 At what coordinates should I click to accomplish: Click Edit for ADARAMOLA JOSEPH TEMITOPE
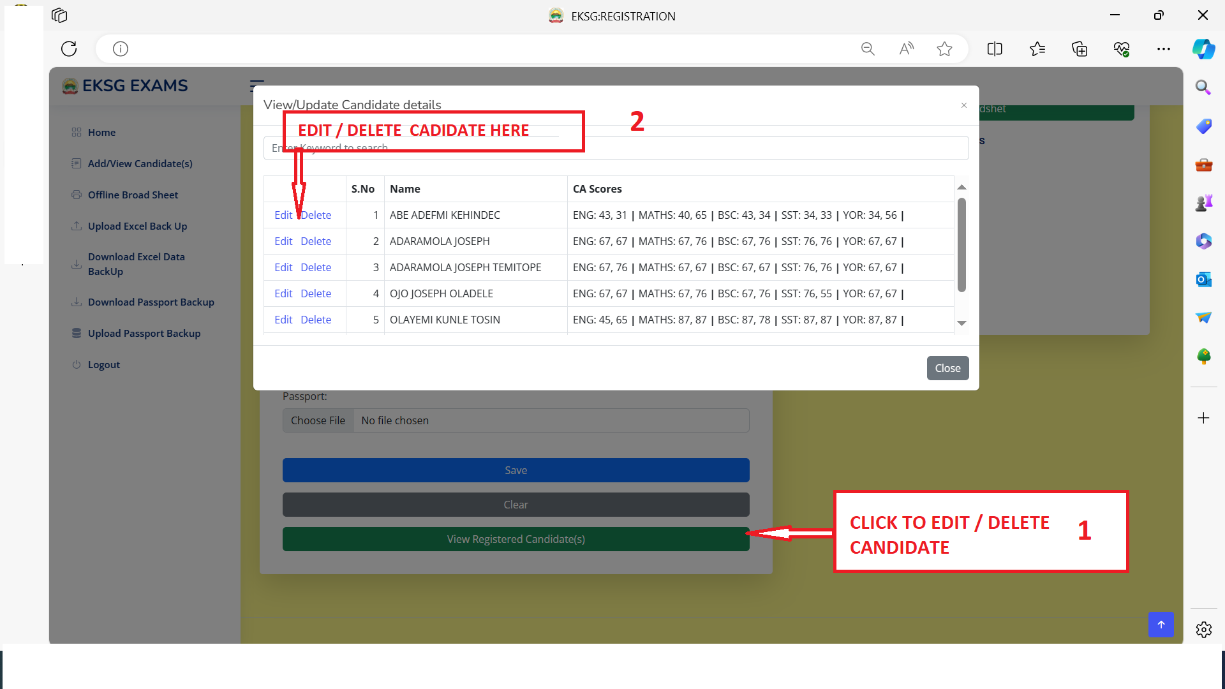(283, 267)
